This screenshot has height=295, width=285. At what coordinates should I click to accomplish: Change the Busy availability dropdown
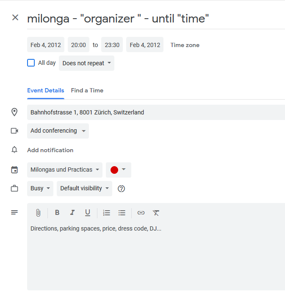[x=40, y=189]
